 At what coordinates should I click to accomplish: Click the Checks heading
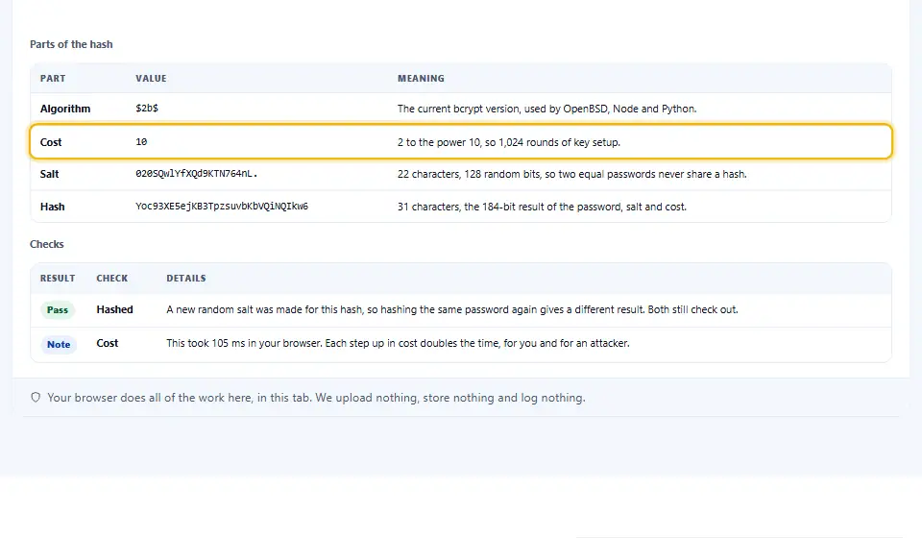pos(47,244)
